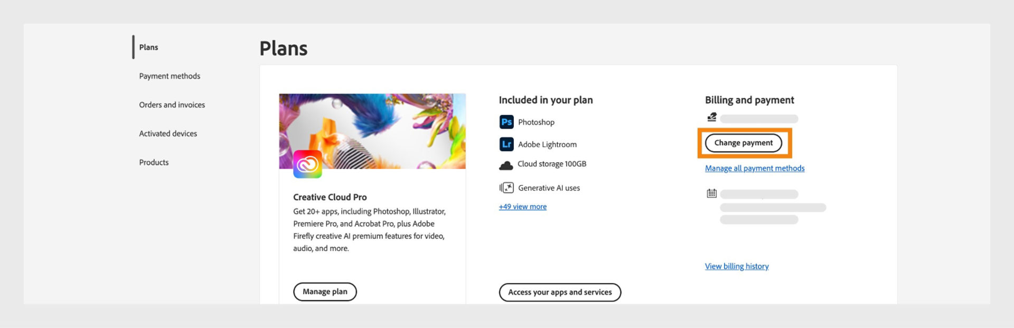Open Manage all payment methods link
Screen dimensions: 1014x328
[x=755, y=168]
